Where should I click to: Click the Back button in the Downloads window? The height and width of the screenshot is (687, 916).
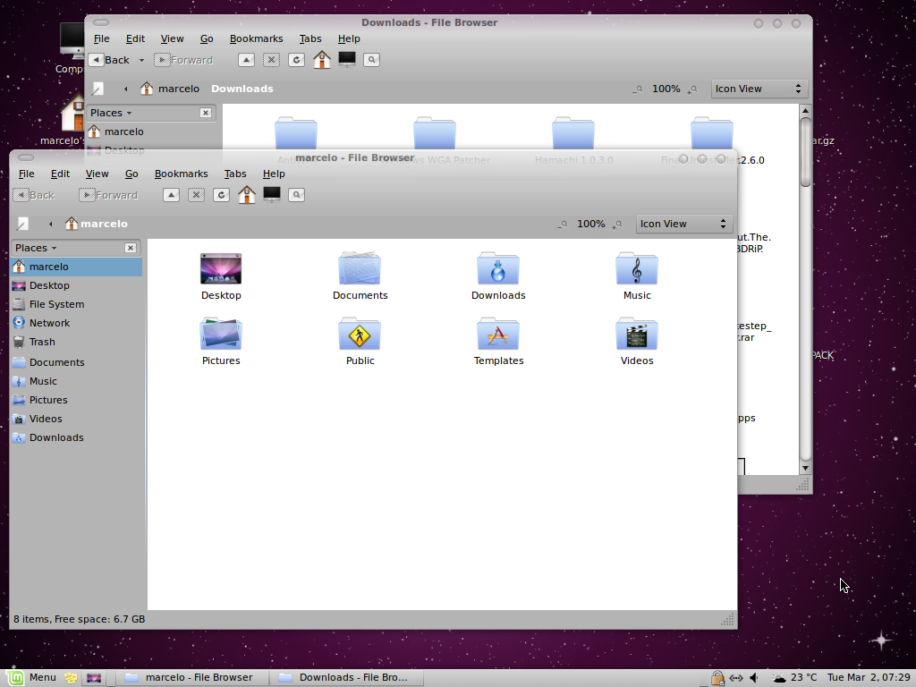pos(111,60)
